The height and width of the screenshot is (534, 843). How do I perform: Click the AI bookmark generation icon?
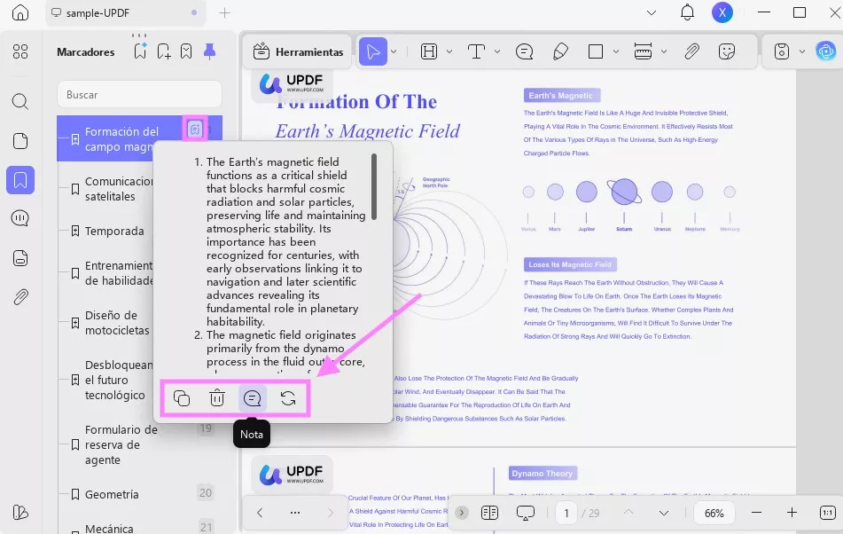[x=140, y=51]
